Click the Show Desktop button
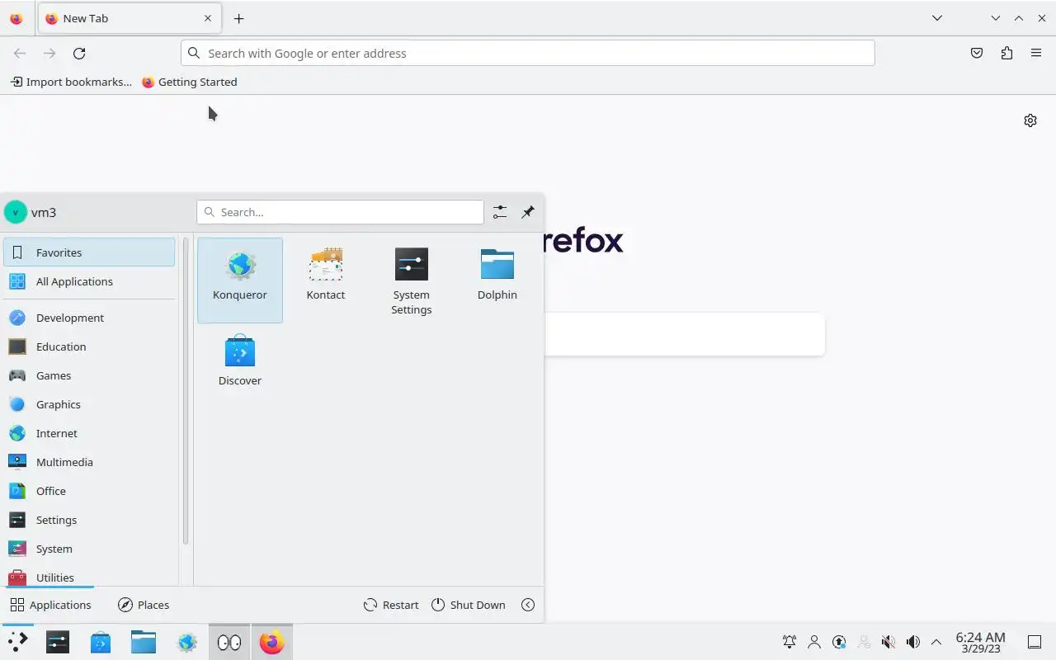The height and width of the screenshot is (660, 1056). coord(1035,642)
